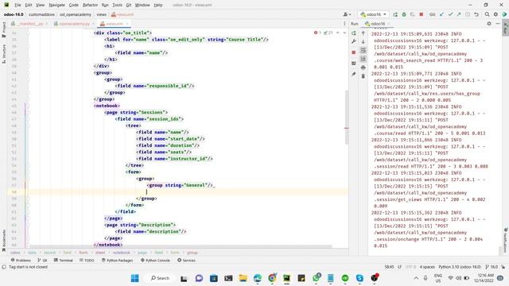Screen dimensions: 509x286
Task: Toggle the Notifications side panel
Action: tap(506, 239)
